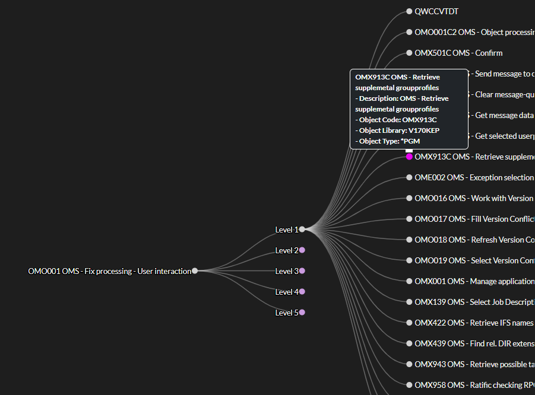The width and height of the screenshot is (535, 395).
Task: Click the OMO001C2 node circle
Action: point(409,32)
